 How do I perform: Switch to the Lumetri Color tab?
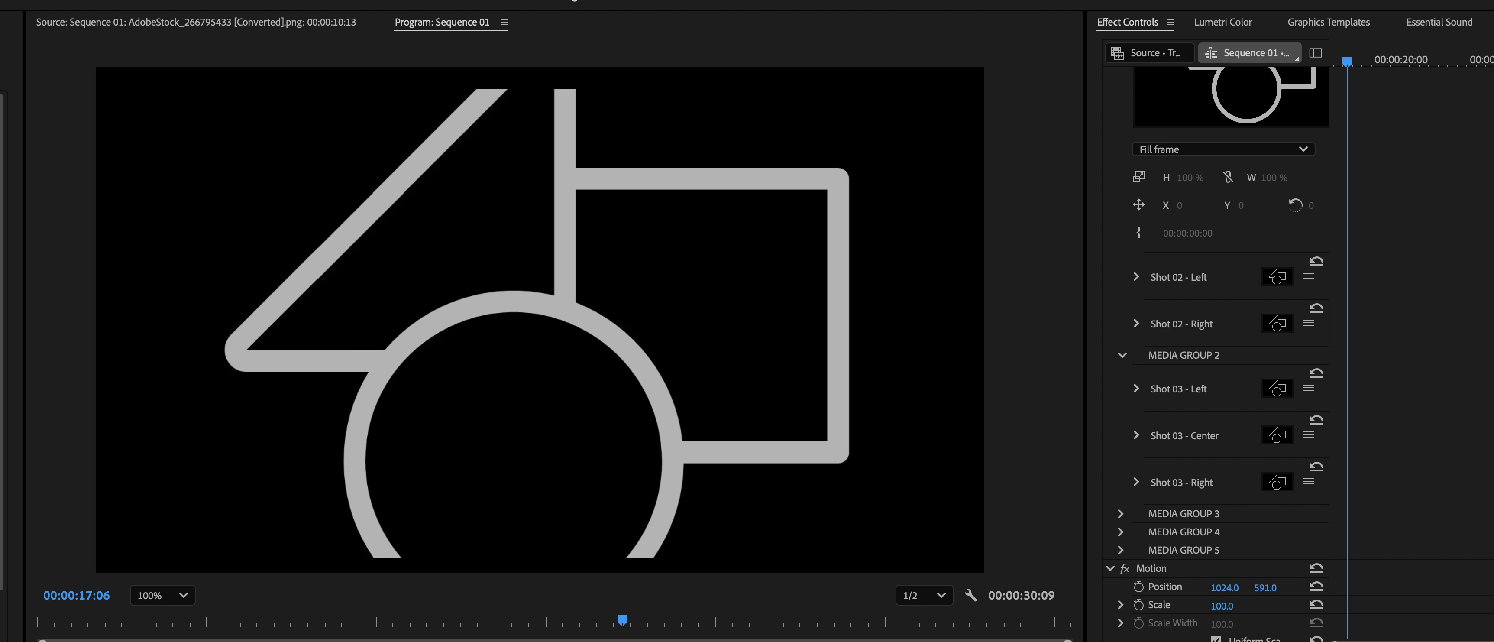(x=1222, y=22)
